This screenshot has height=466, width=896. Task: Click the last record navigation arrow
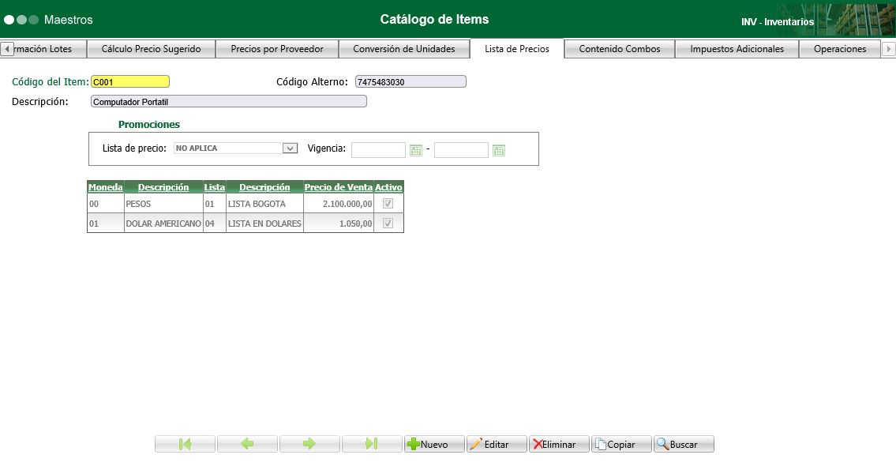(371, 443)
